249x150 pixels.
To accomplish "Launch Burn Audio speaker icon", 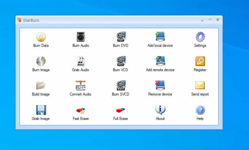I will coord(81,37).
